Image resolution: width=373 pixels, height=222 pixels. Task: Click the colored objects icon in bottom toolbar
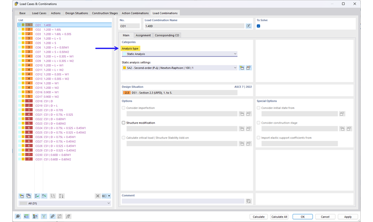[x=35, y=217]
